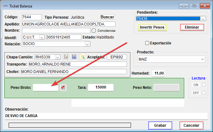Click the edit truck icon beside Chapa Camión

click(66, 57)
